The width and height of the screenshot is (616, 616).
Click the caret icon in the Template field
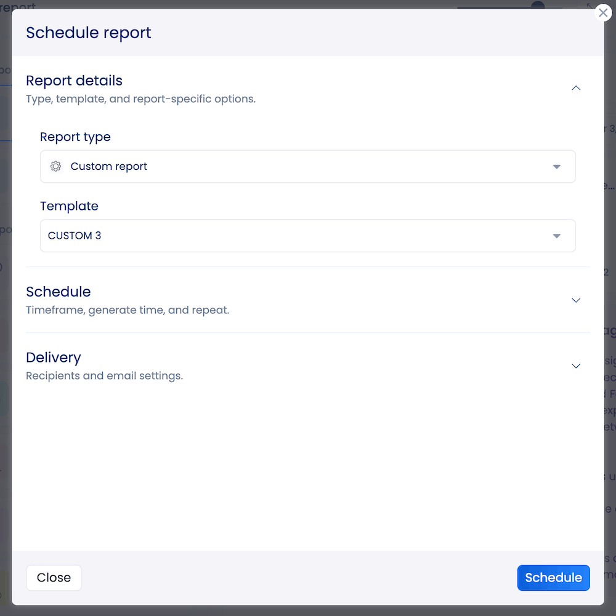[556, 236]
